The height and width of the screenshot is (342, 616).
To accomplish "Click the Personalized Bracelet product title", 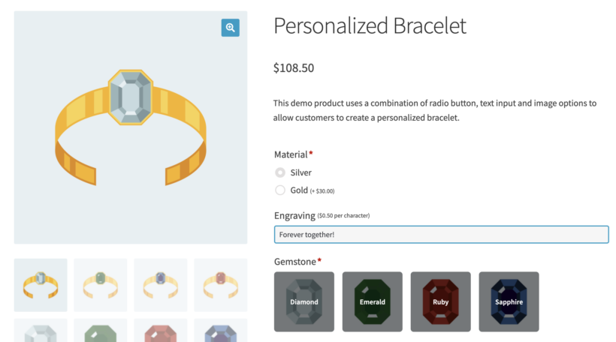I will click(370, 26).
